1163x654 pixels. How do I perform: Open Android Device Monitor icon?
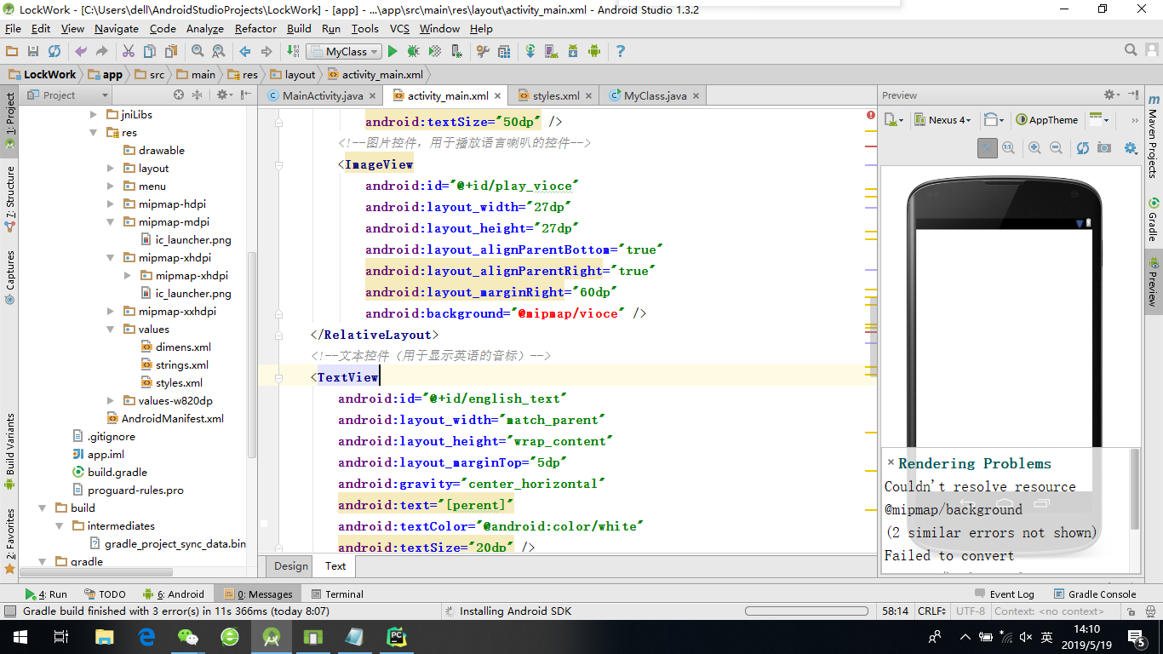(x=594, y=51)
